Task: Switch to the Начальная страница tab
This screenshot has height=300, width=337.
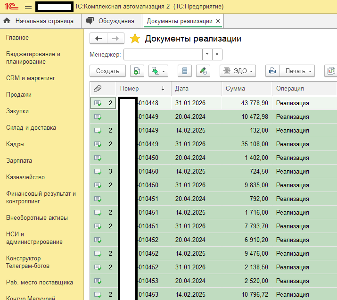Action: pos(41,21)
